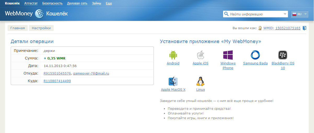
Task: Click the Linux penguin icon
Action: click(x=201, y=81)
